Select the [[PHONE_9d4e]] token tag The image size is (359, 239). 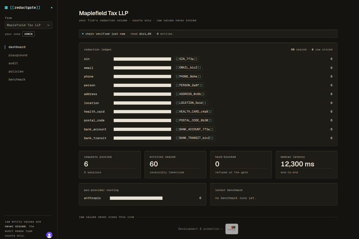pos(188,77)
